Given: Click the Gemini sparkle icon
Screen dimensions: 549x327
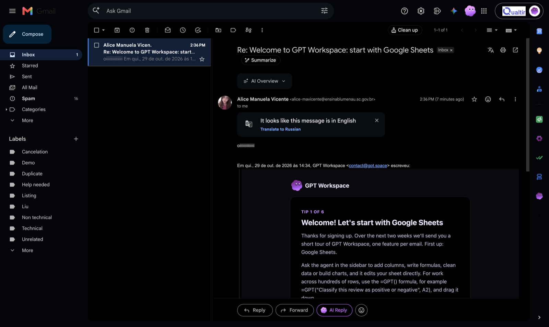Looking at the screenshot, I should pos(454,11).
